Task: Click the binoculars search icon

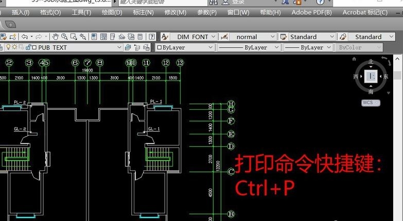Action: click(213, 2)
